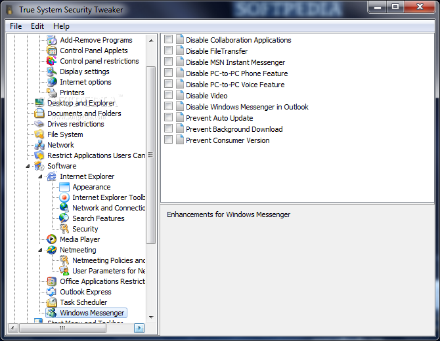
Task: Check the Prevent Consumer Version box
Action: pos(168,140)
